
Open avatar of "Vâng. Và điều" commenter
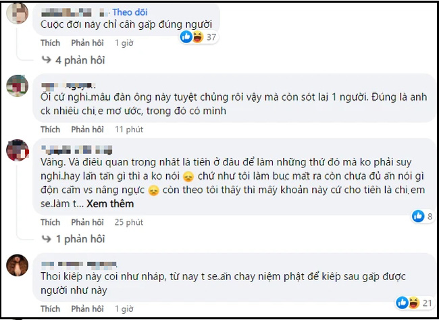click(x=18, y=149)
